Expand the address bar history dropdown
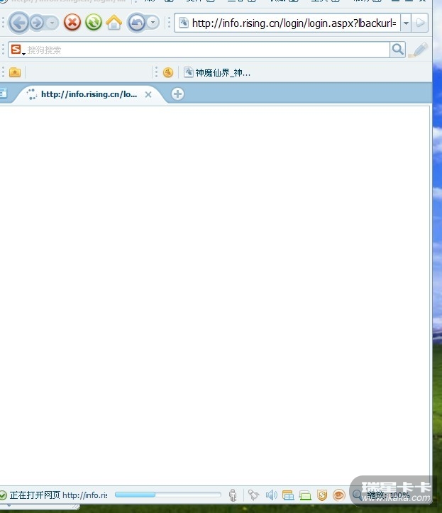Screen dimensions: 442x513 coord(406,23)
